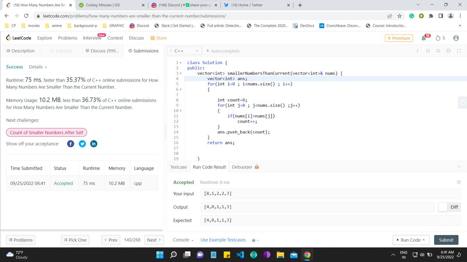Screen dimensions: 467x262
Task: Go to the Prev problem
Action: coord(111,240)
